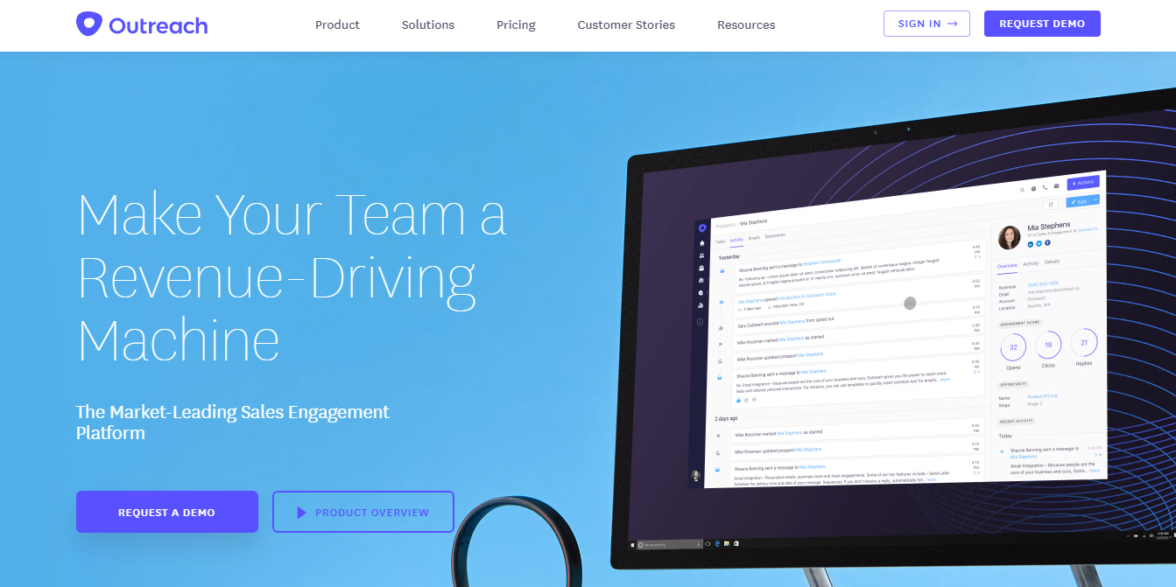Click the Introduction to Outreach Voice link
Screen dimensions: 1176x587
pyautogui.click(x=806, y=296)
